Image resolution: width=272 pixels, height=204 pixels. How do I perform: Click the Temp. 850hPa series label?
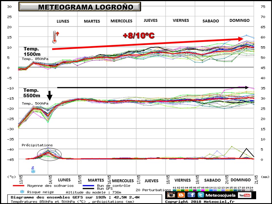(35, 59)
